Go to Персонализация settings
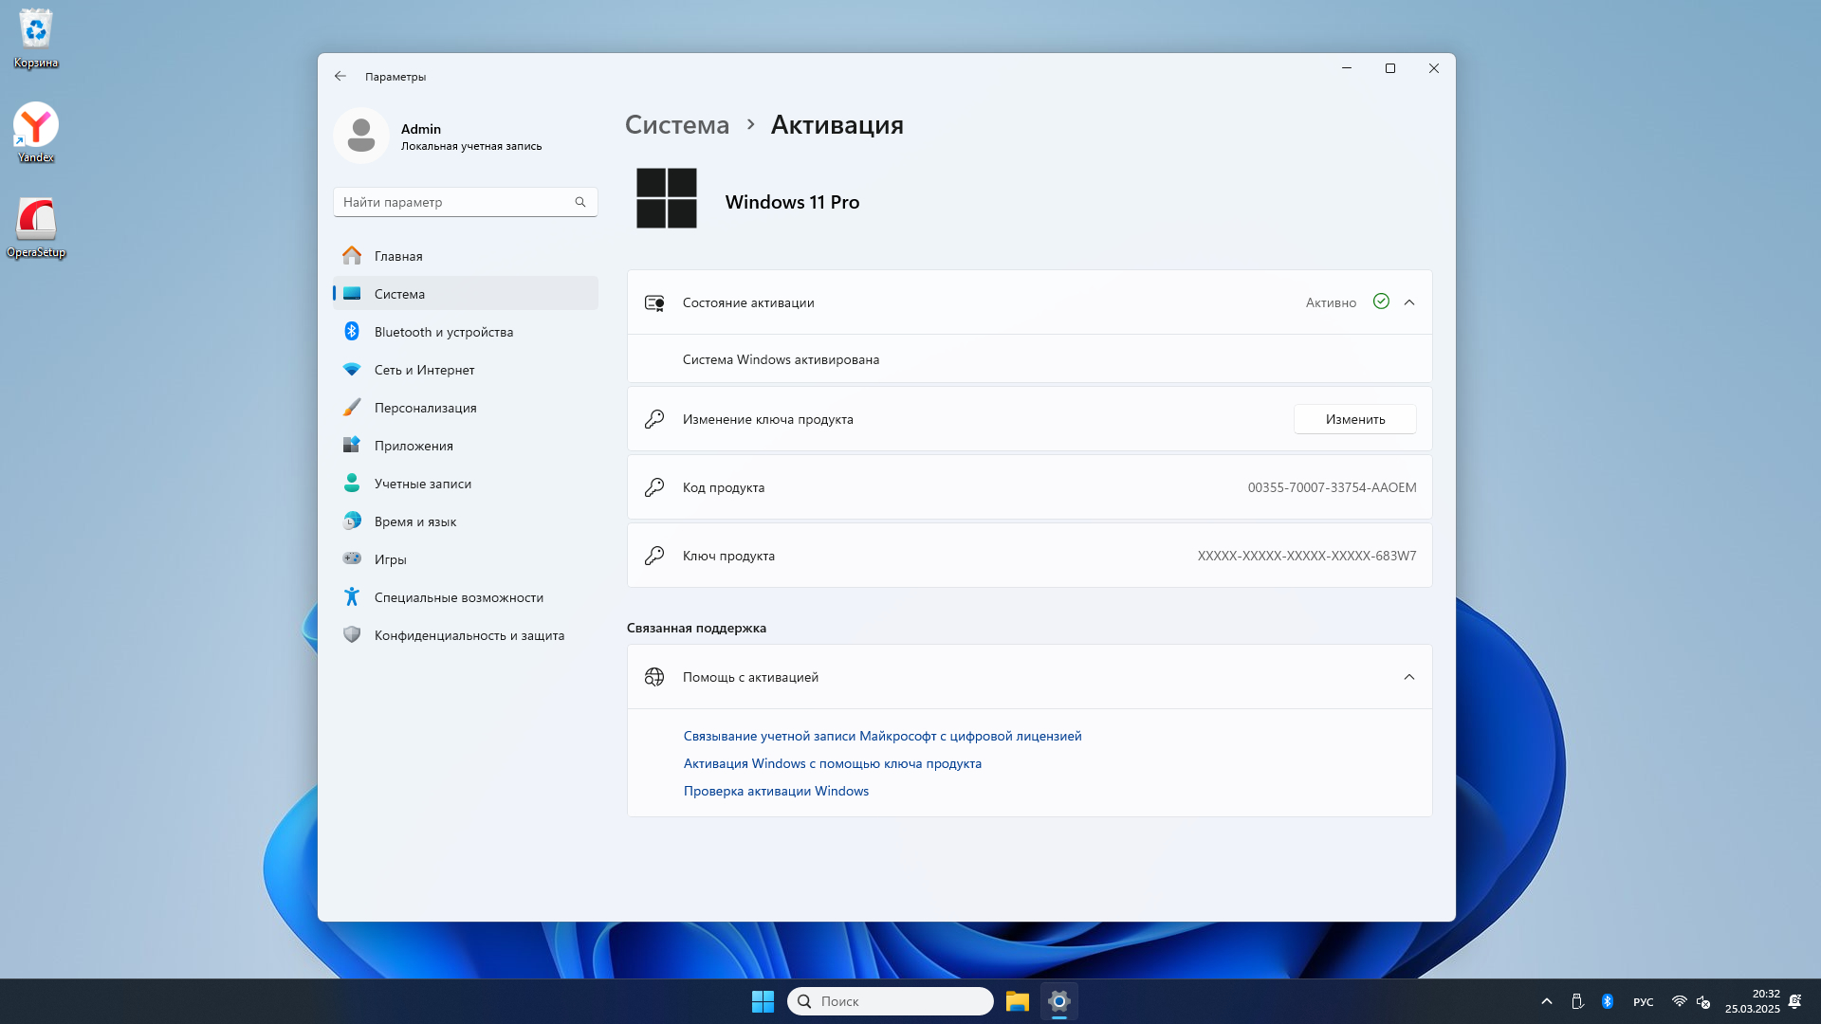This screenshot has width=1821, height=1024. (x=425, y=408)
